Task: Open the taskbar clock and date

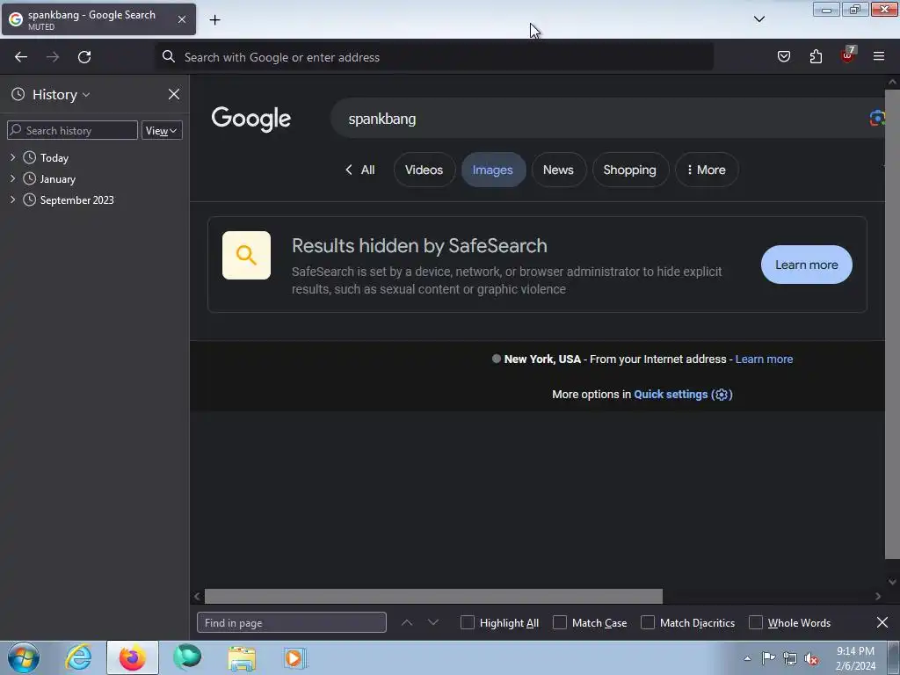Action: pyautogui.click(x=855, y=658)
